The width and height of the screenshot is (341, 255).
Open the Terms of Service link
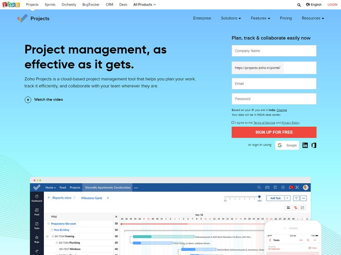(x=264, y=123)
